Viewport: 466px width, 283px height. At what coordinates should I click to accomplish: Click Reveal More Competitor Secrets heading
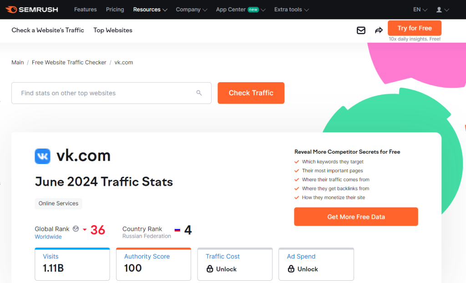(347, 152)
